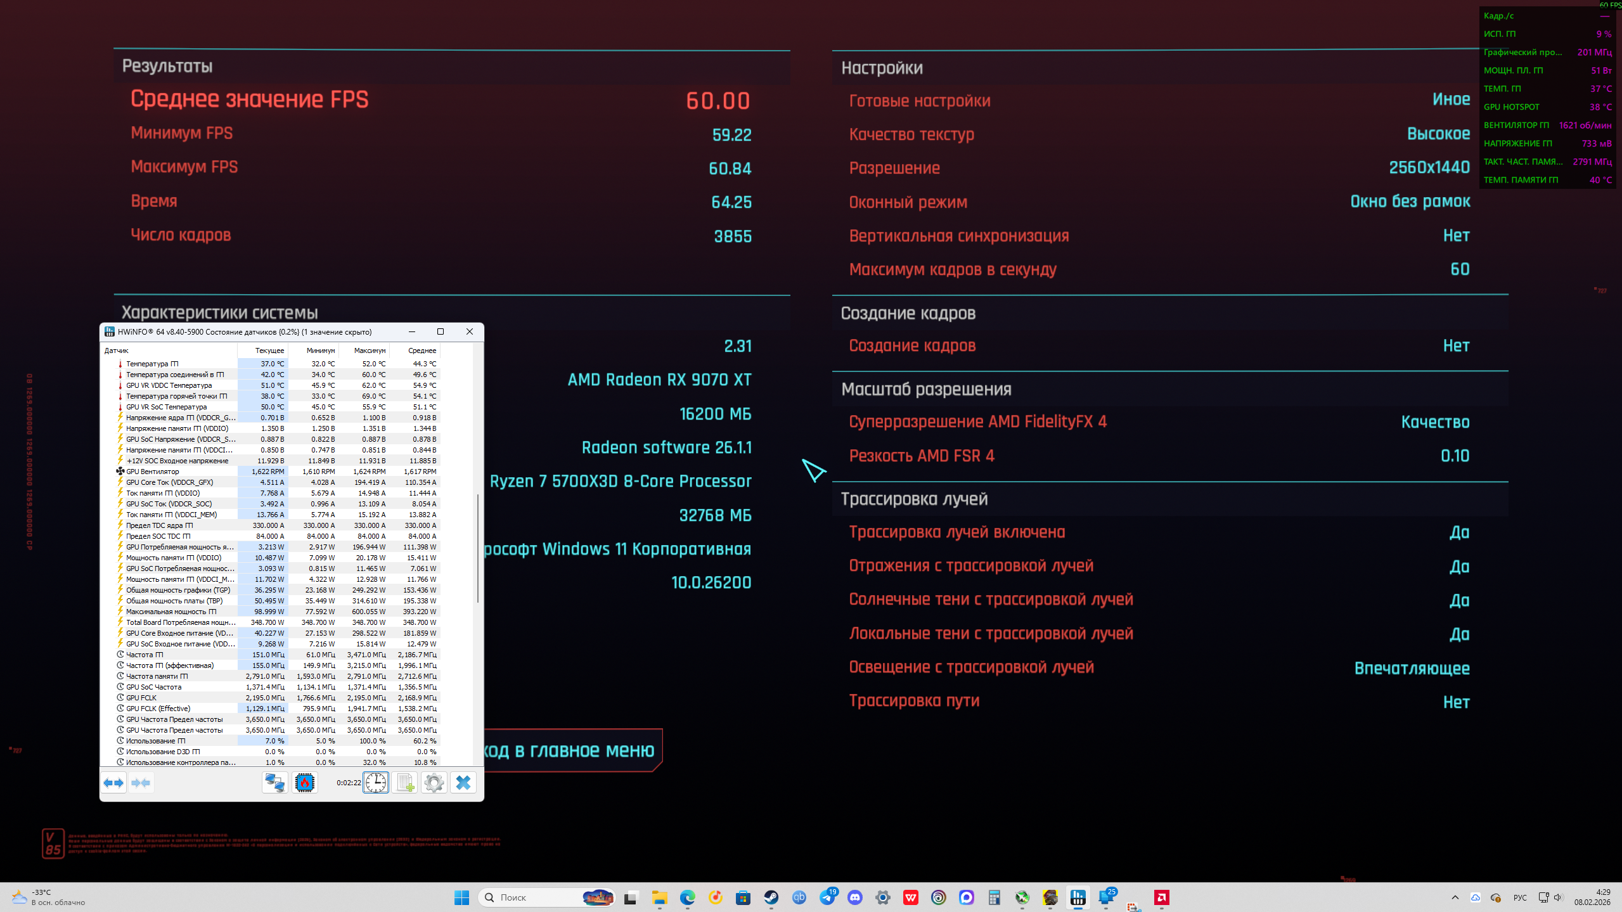Viewport: 1622px width, 912px height.
Task: Open HWiNFO sensor settings gear
Action: [x=434, y=783]
